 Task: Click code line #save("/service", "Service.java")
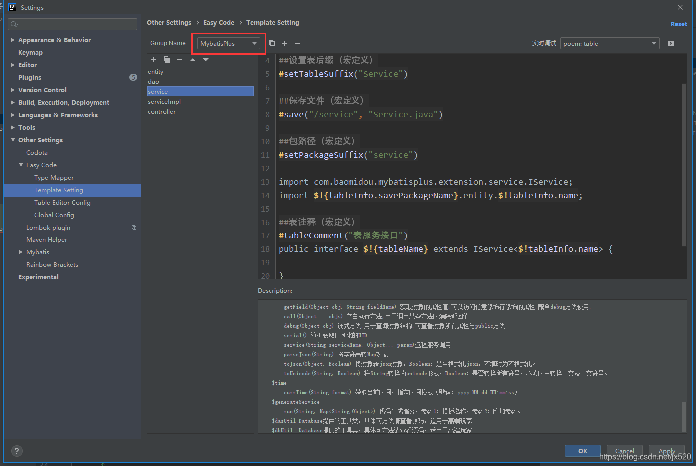tap(360, 114)
